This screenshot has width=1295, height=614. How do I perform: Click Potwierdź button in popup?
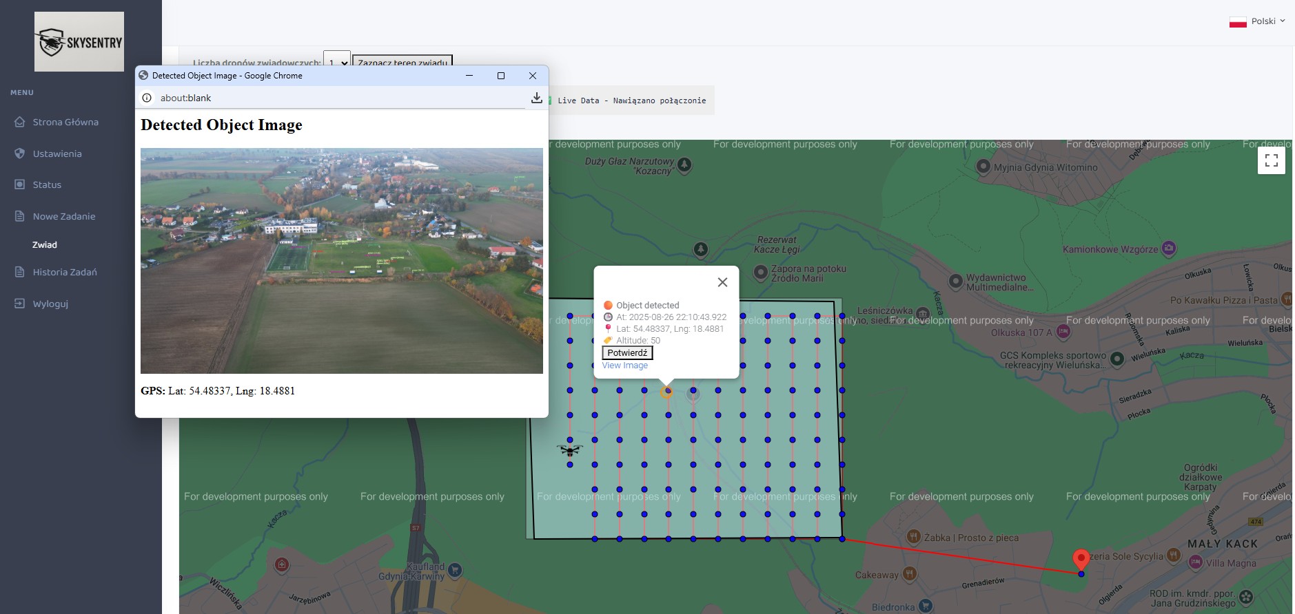627,353
